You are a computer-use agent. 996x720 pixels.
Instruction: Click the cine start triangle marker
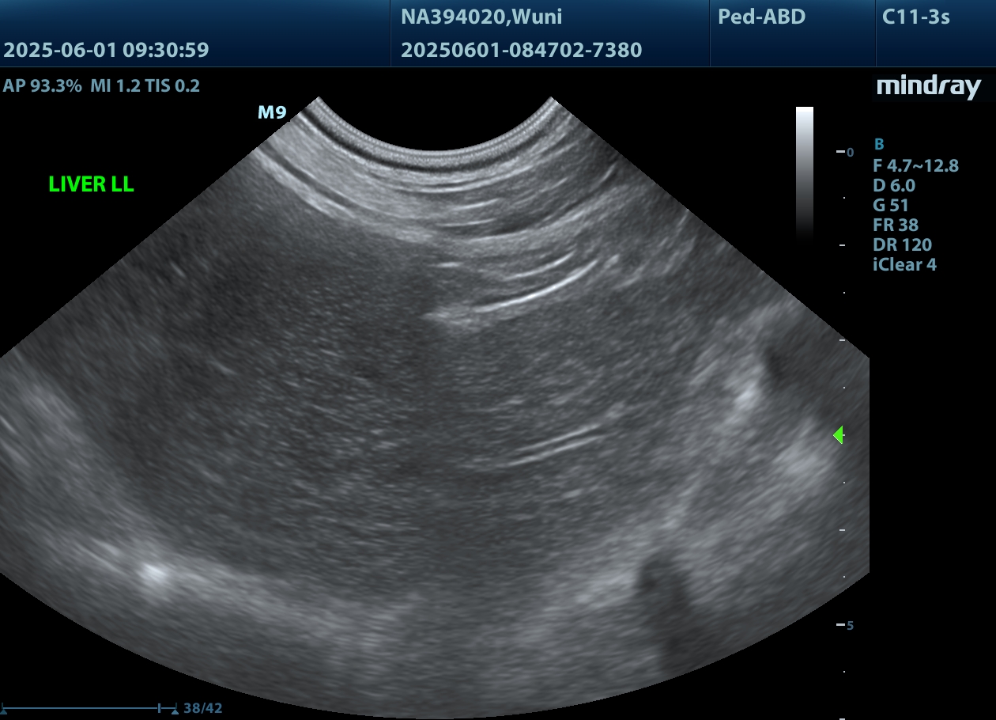pyautogui.click(x=3, y=711)
